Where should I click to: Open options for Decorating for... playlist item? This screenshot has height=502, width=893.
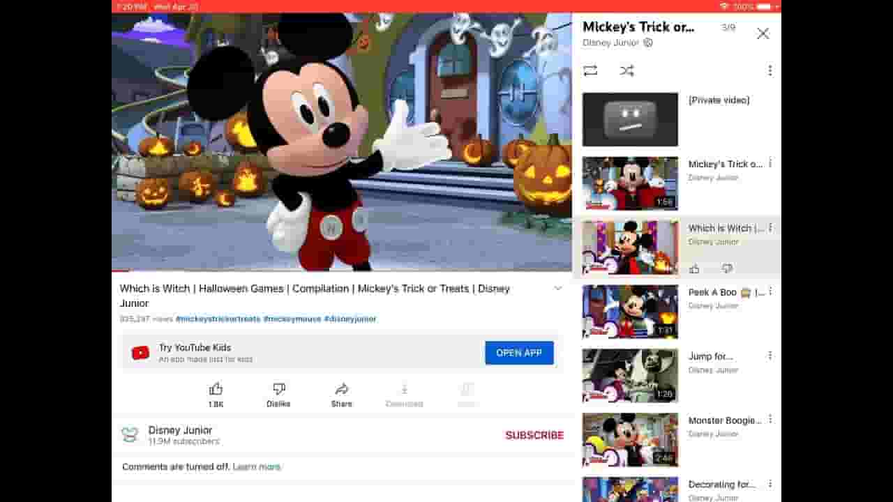[x=770, y=485]
